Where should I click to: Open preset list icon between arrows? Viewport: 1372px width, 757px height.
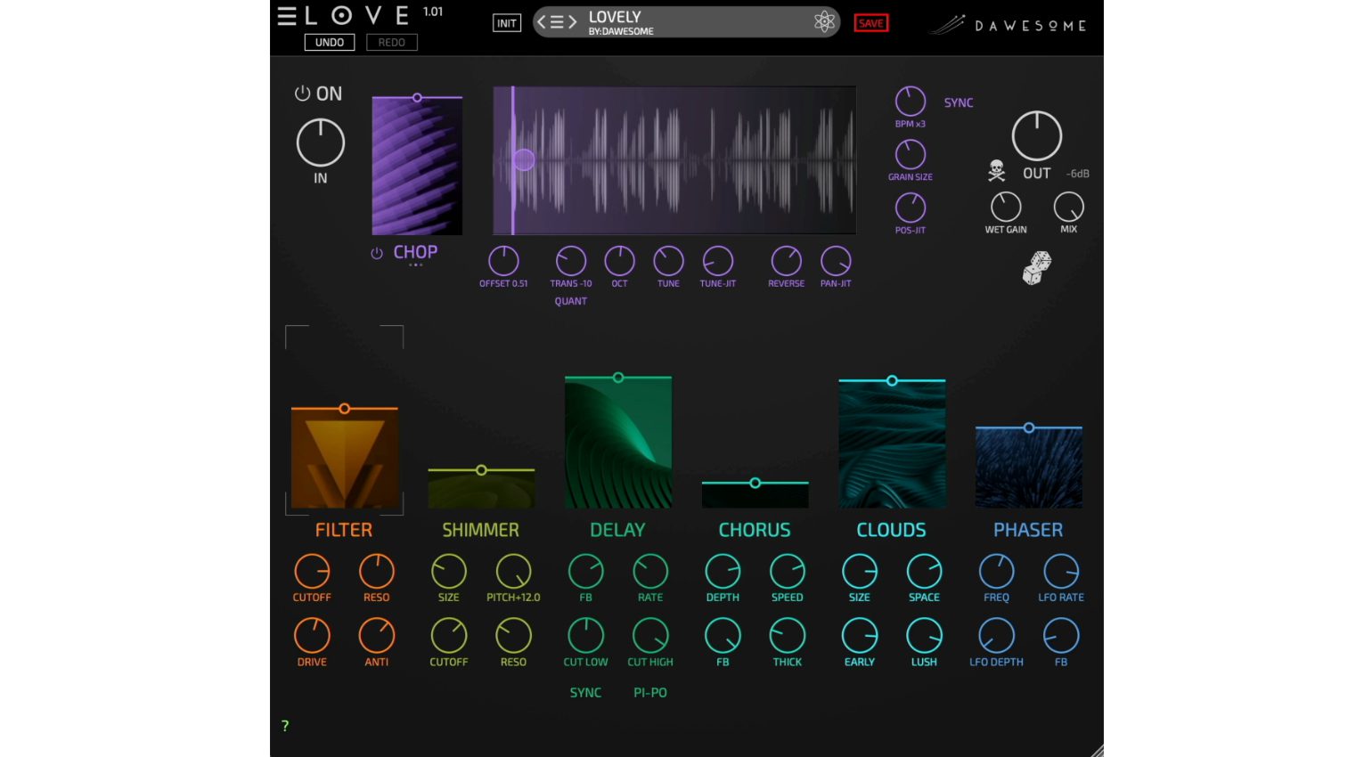(557, 22)
